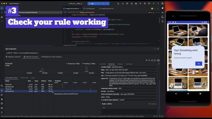
Task: Open the Resource Manager sidebar icon
Action: coord(2,17)
